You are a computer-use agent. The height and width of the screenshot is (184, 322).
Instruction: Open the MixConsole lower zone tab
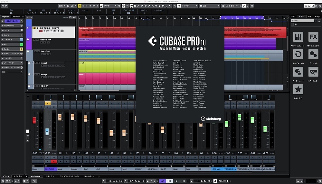pyautogui.click(x=35, y=176)
